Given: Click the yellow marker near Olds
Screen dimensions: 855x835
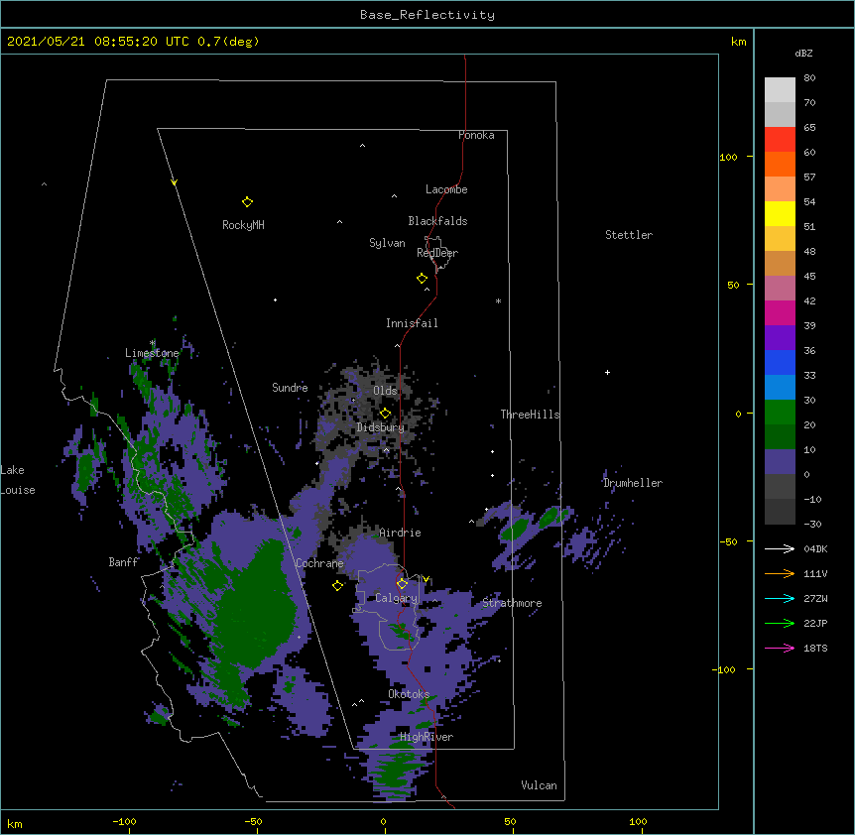Looking at the screenshot, I should coord(385,414).
